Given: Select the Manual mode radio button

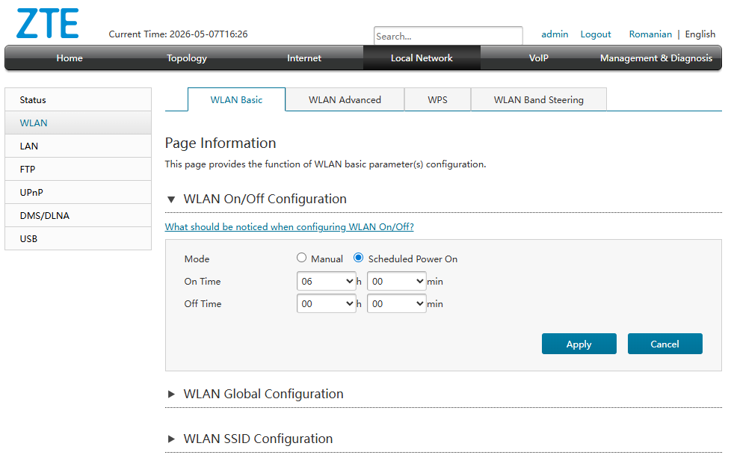Looking at the screenshot, I should tap(301, 258).
